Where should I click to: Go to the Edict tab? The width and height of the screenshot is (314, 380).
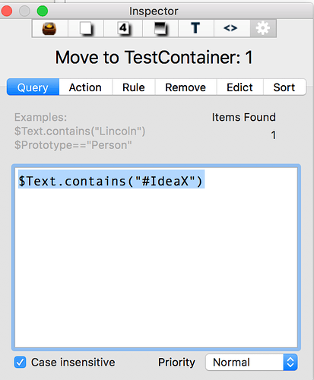click(x=239, y=87)
